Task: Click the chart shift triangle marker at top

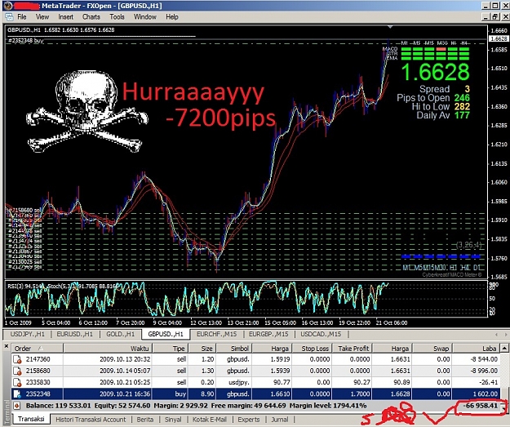Action: click(x=390, y=27)
